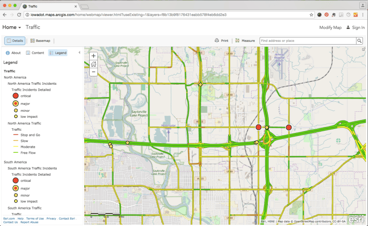
Task: Click Report Abuse link
Action: point(29,222)
